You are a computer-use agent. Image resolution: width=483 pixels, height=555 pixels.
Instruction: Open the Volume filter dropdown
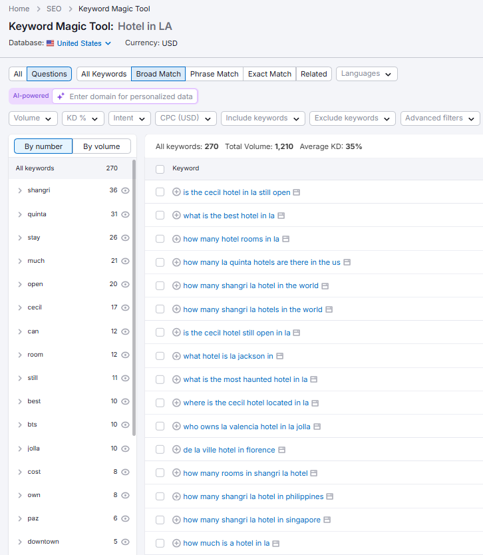point(33,118)
